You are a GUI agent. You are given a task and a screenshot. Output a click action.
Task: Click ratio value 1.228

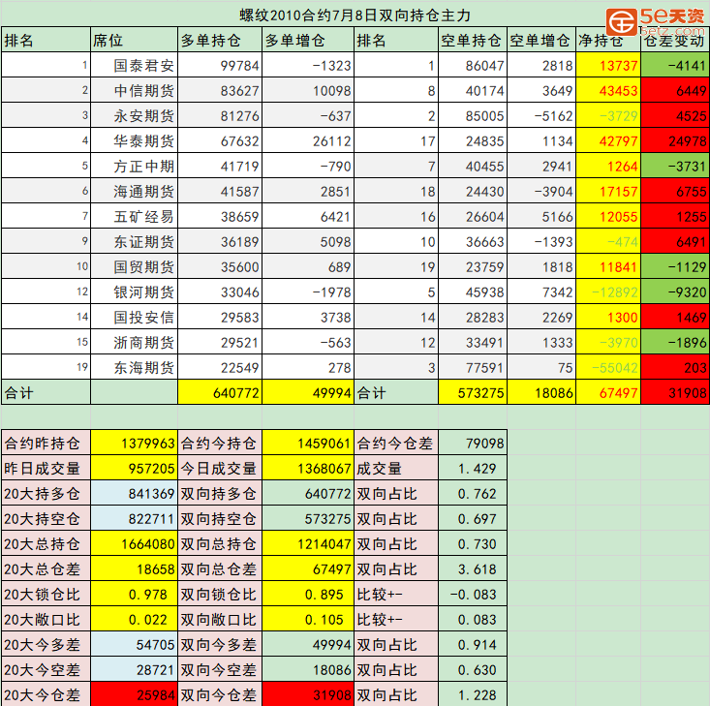[473, 694]
